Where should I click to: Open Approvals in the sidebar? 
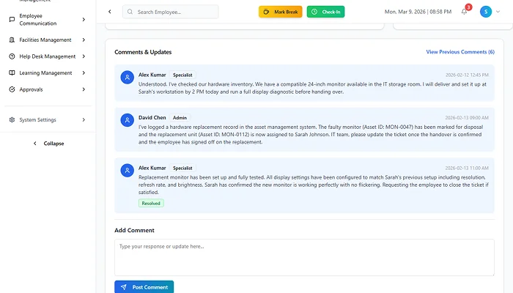tap(31, 89)
